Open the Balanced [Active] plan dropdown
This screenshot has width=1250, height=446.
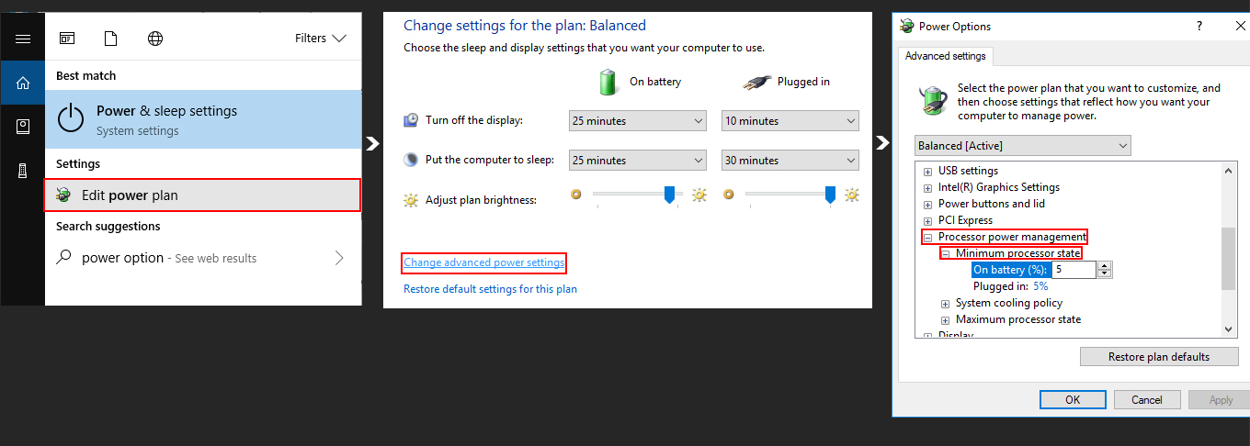click(x=1024, y=146)
